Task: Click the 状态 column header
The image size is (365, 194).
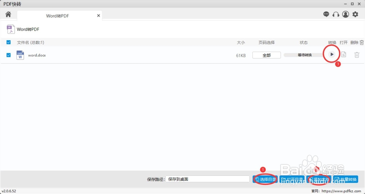Action: point(304,42)
